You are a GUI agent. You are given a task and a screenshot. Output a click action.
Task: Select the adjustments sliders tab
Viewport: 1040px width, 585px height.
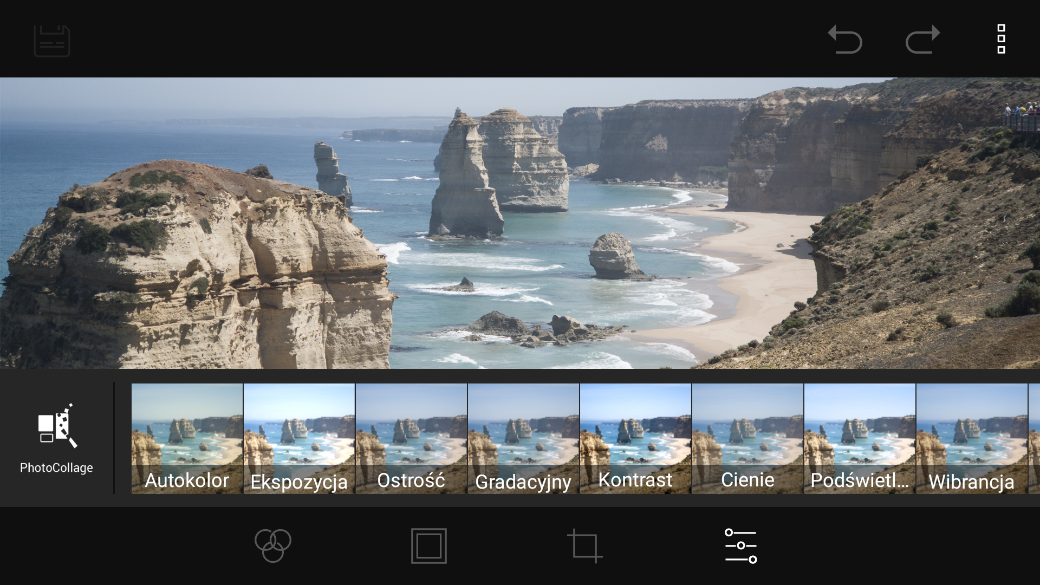(x=740, y=545)
